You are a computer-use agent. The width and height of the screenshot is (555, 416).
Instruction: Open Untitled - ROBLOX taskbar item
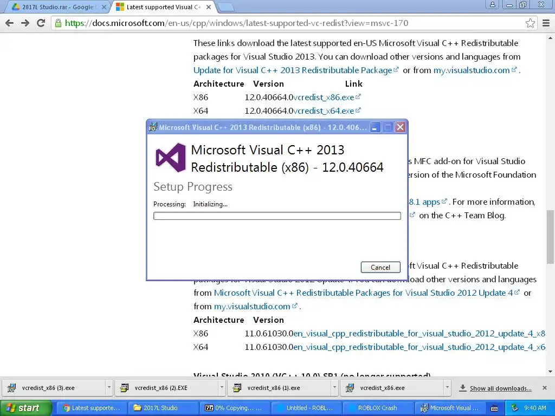coord(306,408)
